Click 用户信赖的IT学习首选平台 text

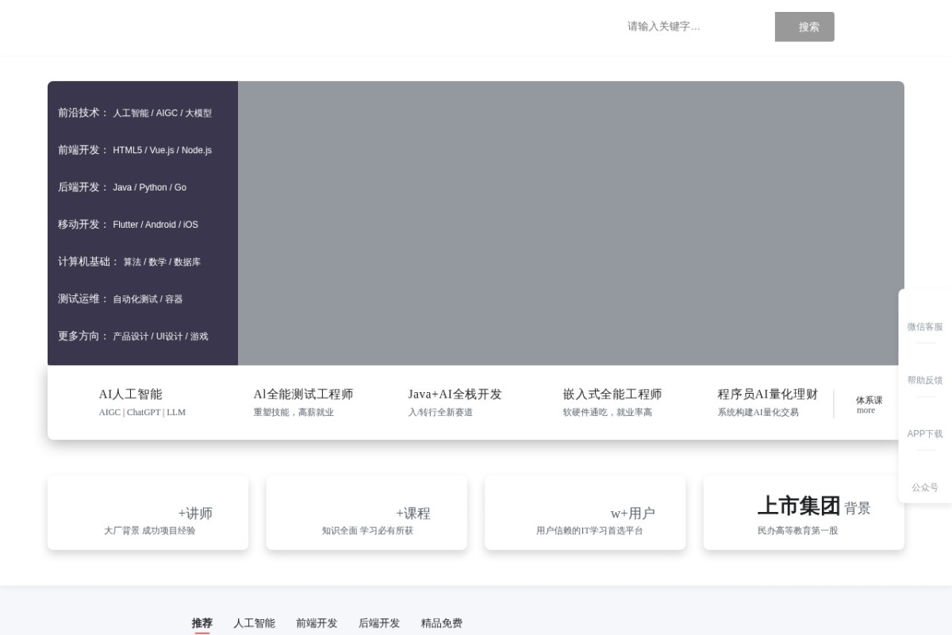coord(589,531)
